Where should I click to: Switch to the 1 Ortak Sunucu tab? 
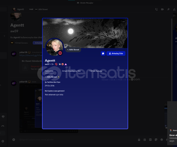tap(96, 71)
